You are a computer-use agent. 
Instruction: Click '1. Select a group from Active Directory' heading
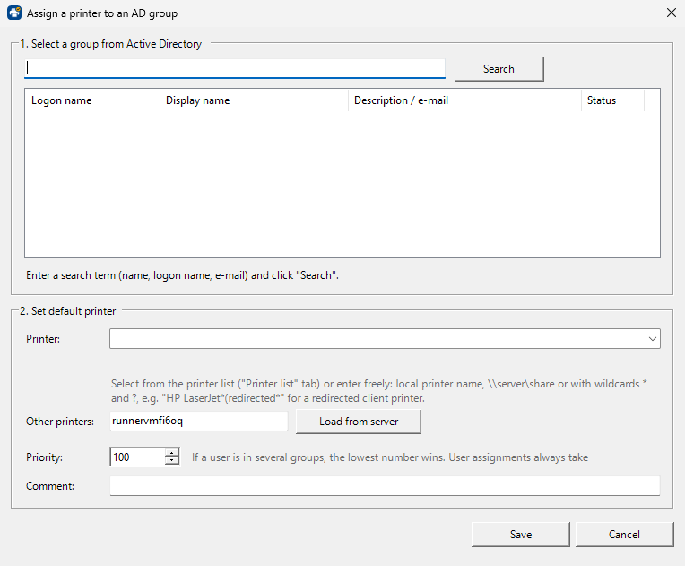[111, 44]
